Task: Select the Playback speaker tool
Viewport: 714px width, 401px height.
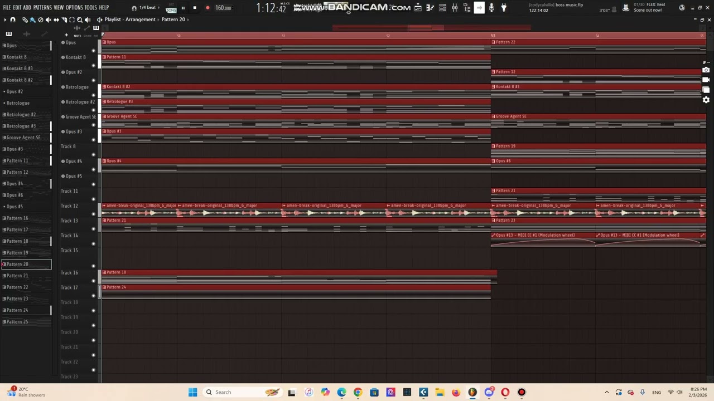Action: point(88,19)
